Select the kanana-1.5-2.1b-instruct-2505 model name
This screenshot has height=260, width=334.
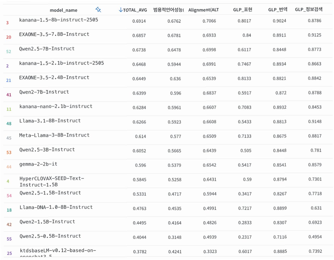coord(61,63)
